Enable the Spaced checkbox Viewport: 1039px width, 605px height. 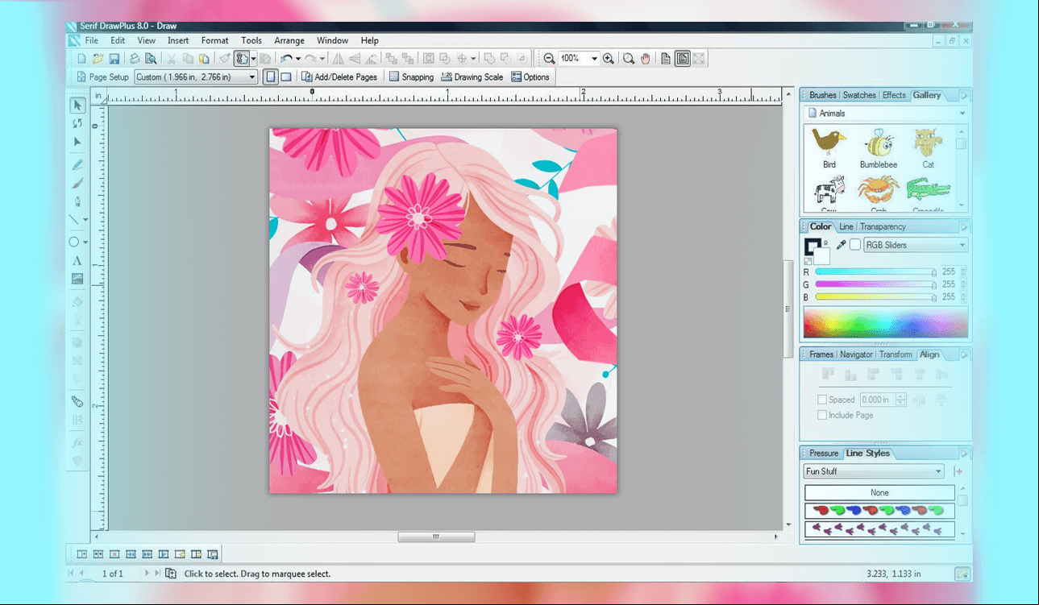(x=822, y=400)
